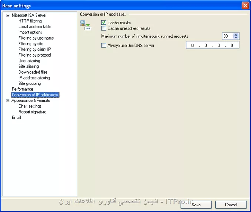
Task: Select Site grouping in tree
Action: click(30, 83)
